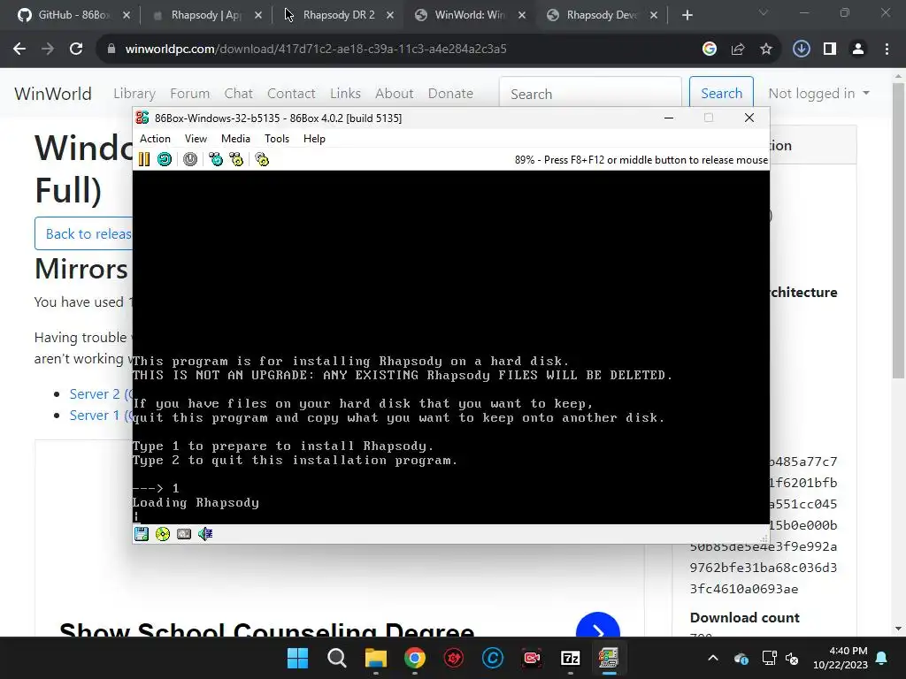Viewport: 906px width, 679px height.
Task: Close the GitHub - 86Box tab
Action: pyautogui.click(x=127, y=15)
